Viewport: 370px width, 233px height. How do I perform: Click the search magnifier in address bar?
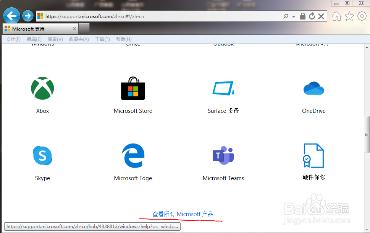[x=286, y=16]
